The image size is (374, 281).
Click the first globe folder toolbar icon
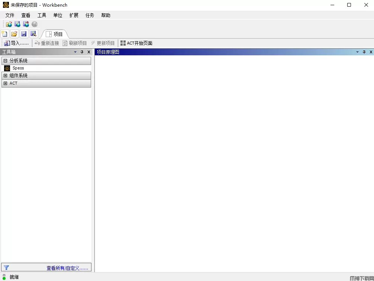(9, 24)
